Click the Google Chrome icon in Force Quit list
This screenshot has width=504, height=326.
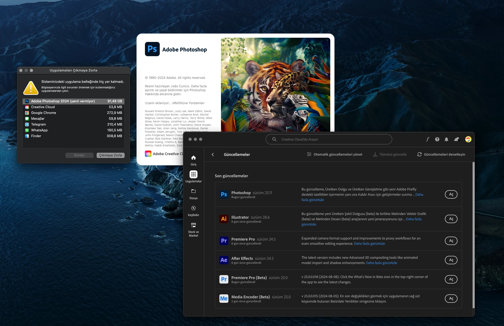(x=27, y=113)
